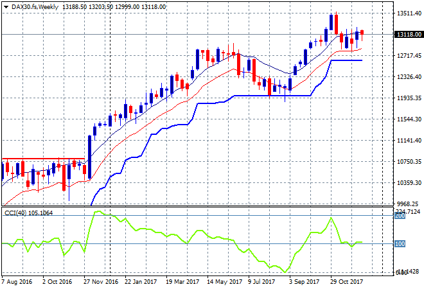
Task: Select the price axis value 13511.40
Action: click(409, 13)
